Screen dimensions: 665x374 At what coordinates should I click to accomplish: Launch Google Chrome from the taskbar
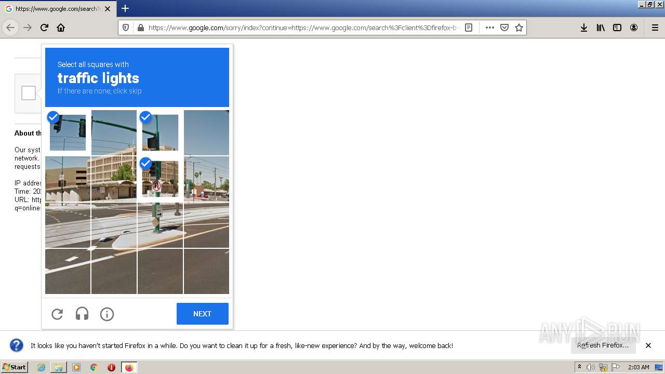[94, 367]
